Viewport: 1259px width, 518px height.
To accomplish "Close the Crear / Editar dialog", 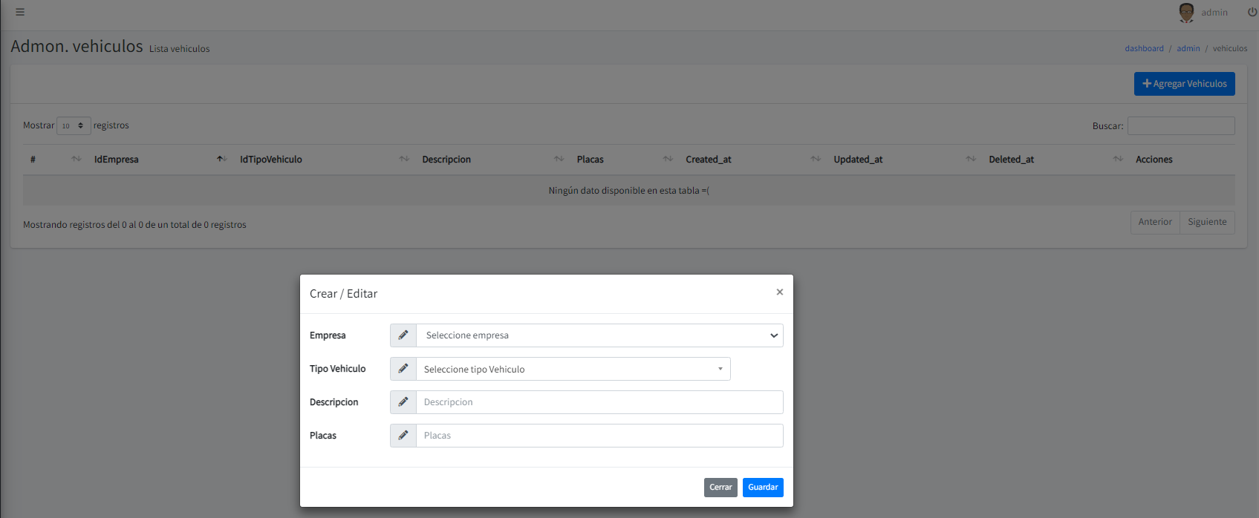I will [779, 292].
